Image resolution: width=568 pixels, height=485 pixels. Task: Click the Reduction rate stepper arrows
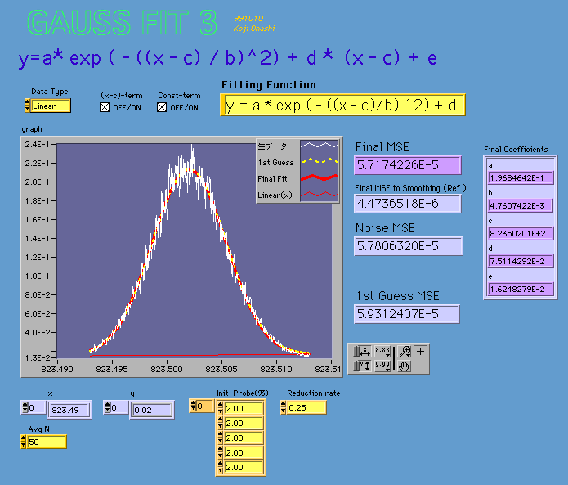coord(284,406)
